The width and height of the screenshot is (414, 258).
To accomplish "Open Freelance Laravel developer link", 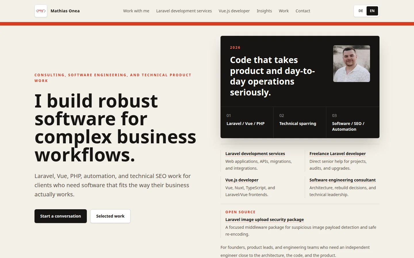I will coord(338,154).
